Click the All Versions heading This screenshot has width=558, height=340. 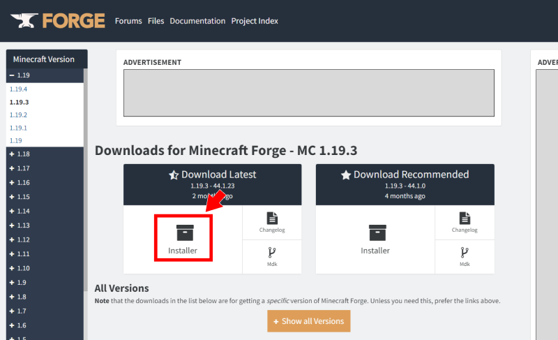[121, 288]
